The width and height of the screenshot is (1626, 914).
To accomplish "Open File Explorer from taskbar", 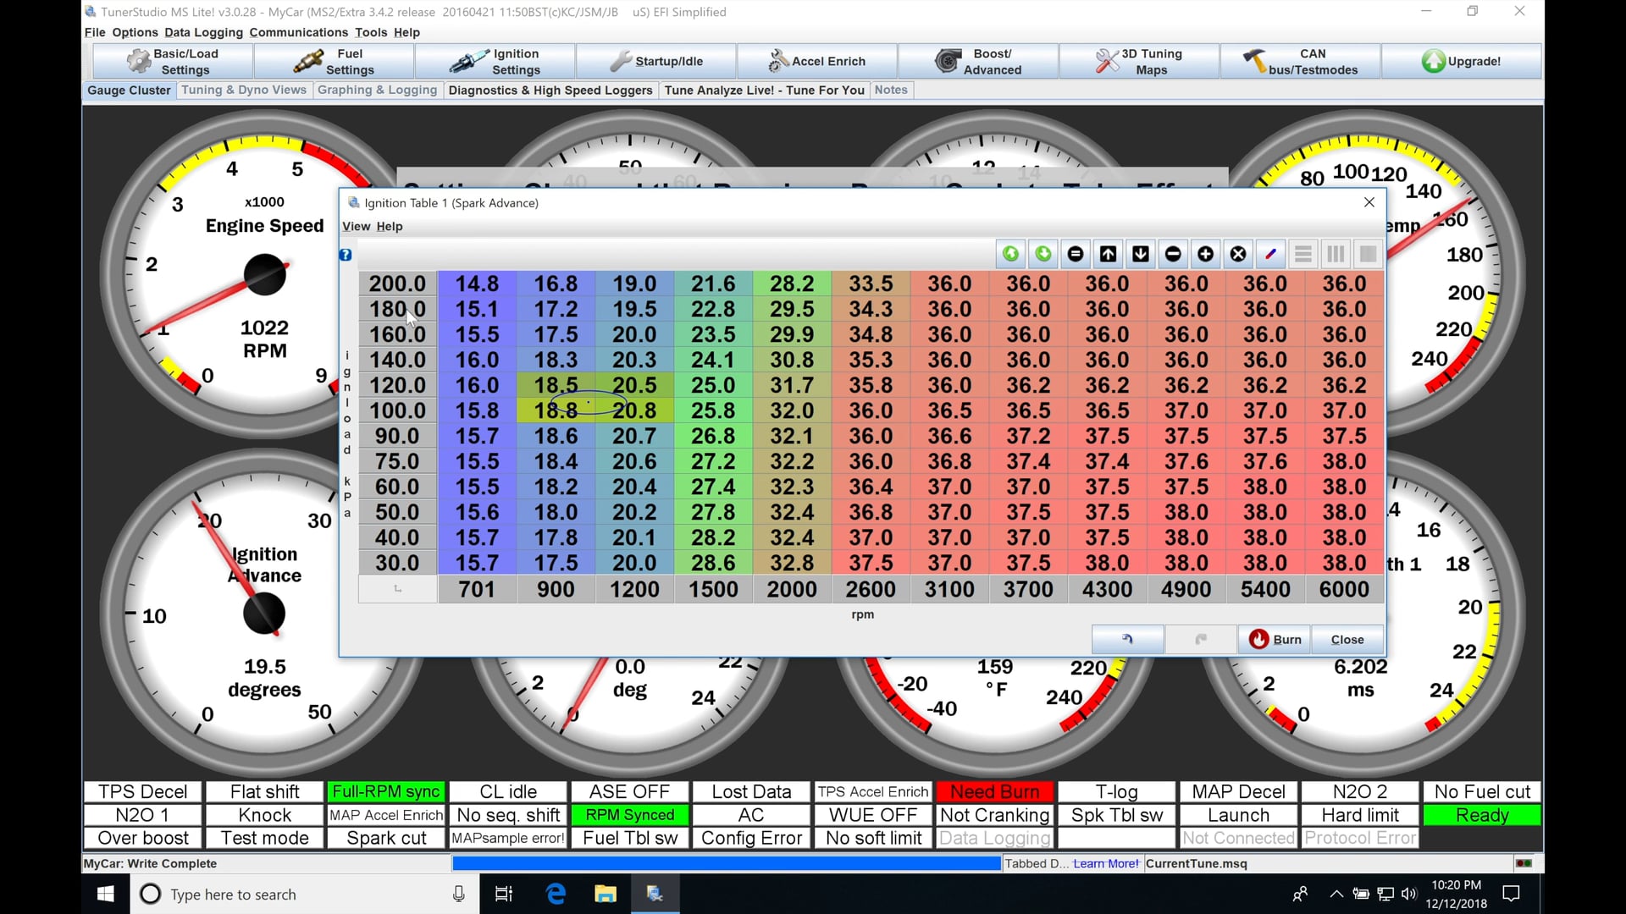I will click(605, 894).
